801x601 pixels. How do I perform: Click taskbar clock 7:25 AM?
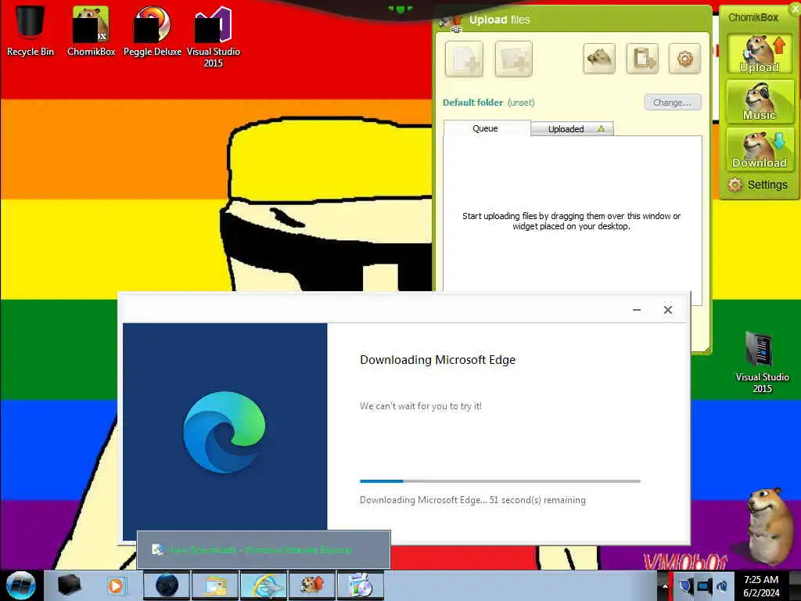tap(761, 586)
